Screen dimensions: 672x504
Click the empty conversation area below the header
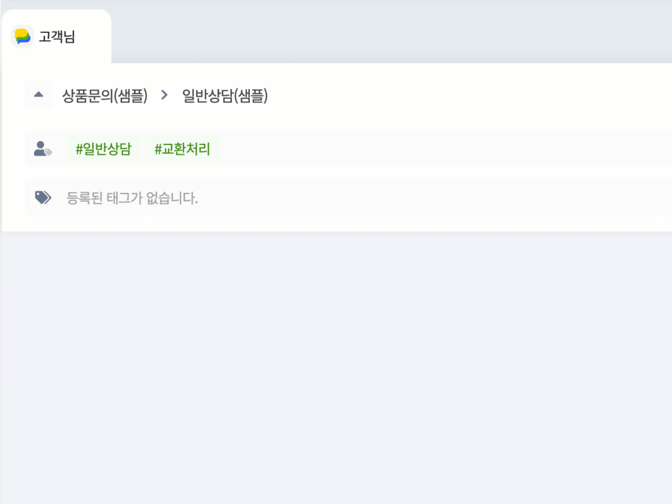336,367
